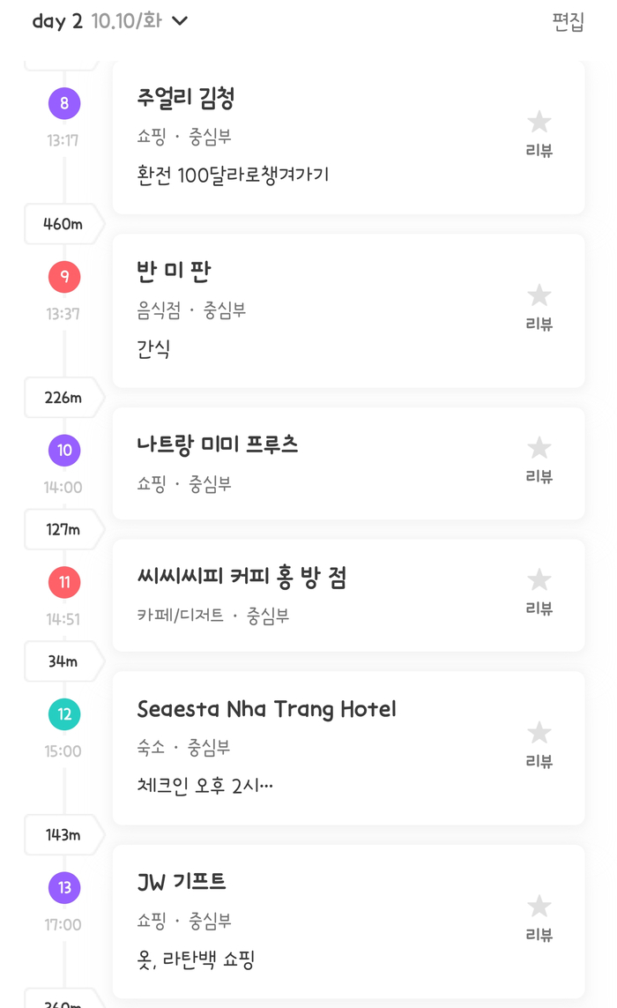Select purple stop marker number 13
Viewport: 617px width, 1008px height.
64,888
